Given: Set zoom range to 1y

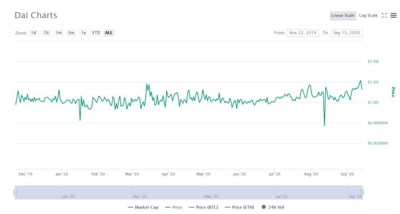Looking at the screenshot, I should pos(84,33).
